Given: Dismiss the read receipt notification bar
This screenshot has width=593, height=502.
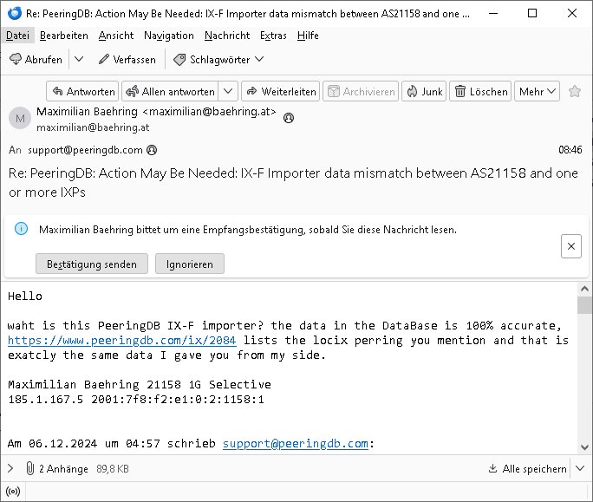Looking at the screenshot, I should click(571, 246).
